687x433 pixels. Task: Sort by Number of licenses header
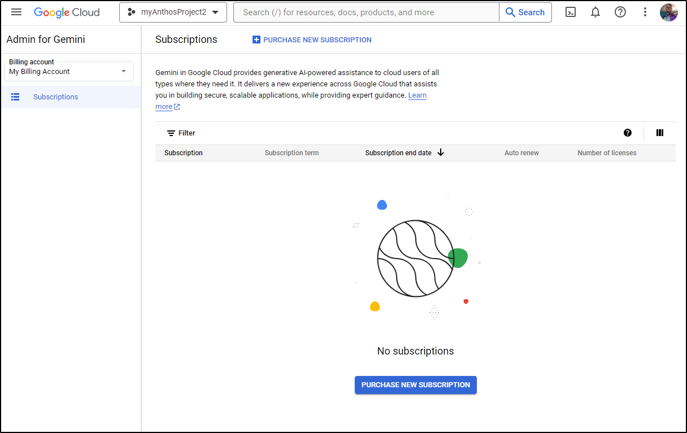click(607, 153)
